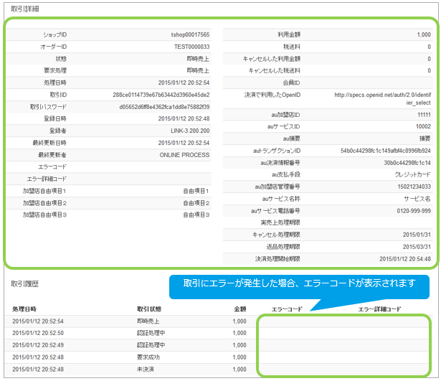
Task: Click return deadline 2015/03/31
Action: coord(417,247)
